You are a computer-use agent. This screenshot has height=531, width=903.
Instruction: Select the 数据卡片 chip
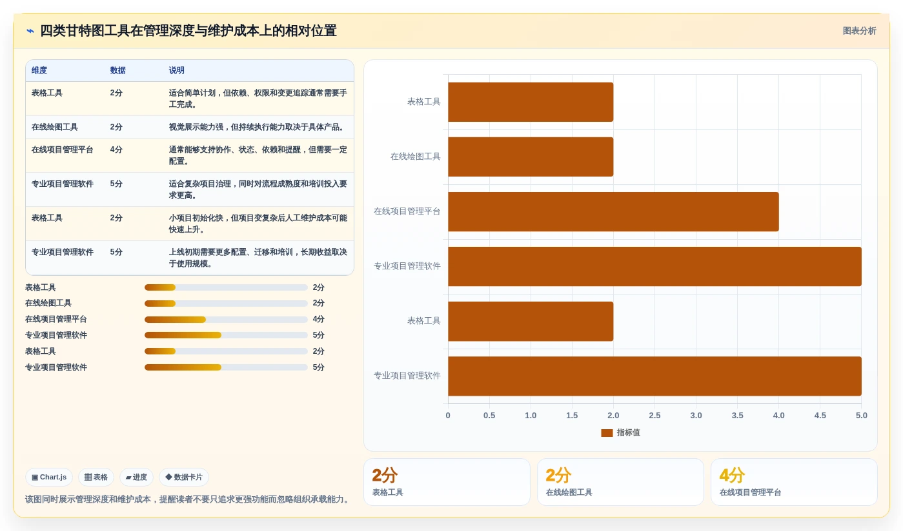pyautogui.click(x=184, y=478)
